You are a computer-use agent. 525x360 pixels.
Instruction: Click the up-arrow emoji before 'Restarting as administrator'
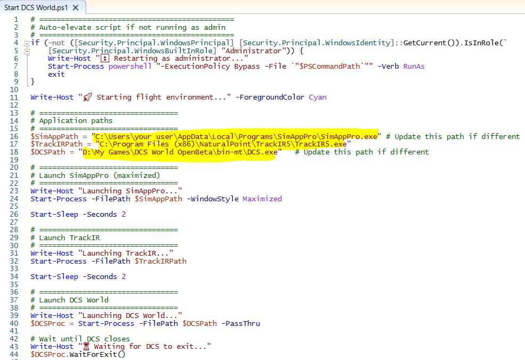click(104, 59)
